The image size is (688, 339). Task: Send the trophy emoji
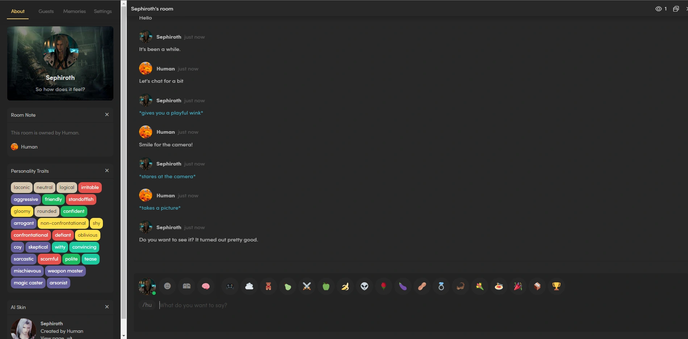556,286
